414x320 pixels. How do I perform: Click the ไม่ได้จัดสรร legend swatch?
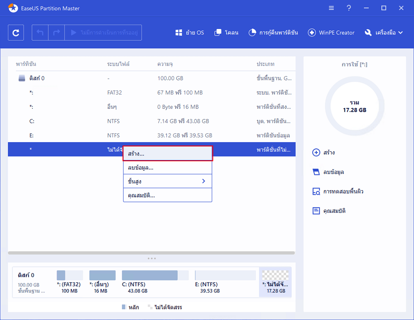150,307
